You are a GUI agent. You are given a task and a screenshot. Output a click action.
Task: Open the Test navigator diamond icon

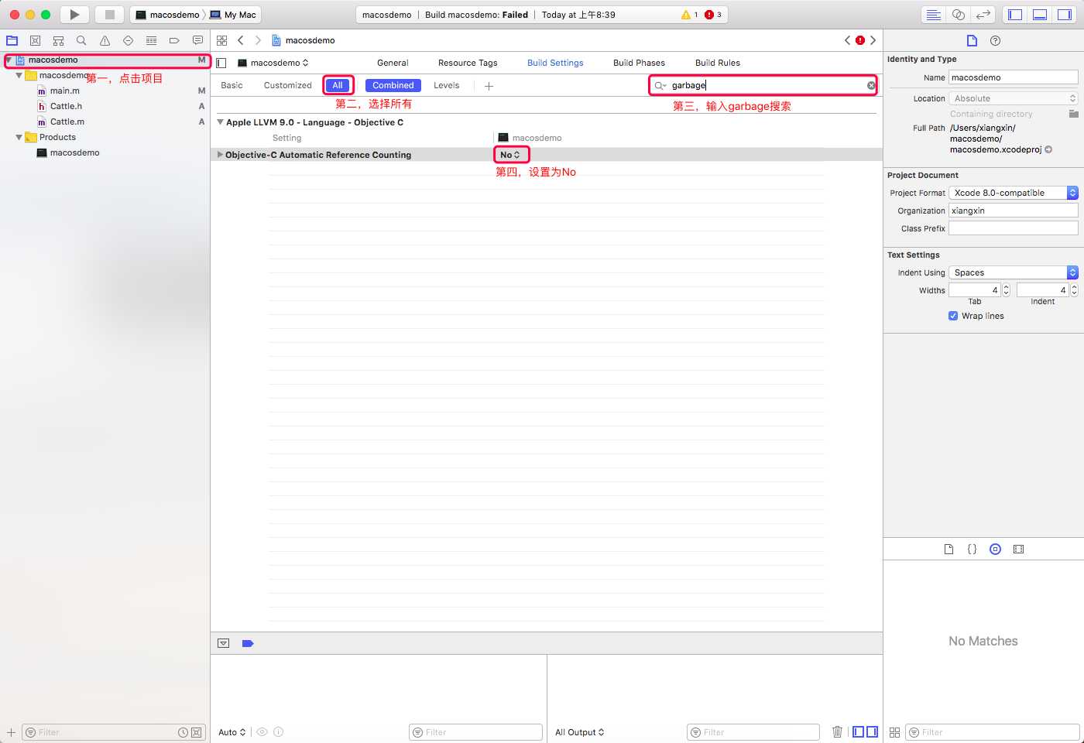point(128,40)
